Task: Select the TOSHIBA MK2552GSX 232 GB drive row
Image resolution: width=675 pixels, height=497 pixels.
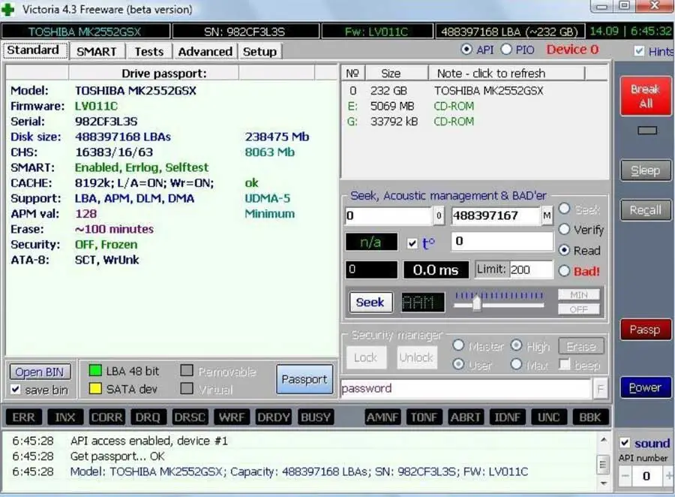Action: point(475,91)
